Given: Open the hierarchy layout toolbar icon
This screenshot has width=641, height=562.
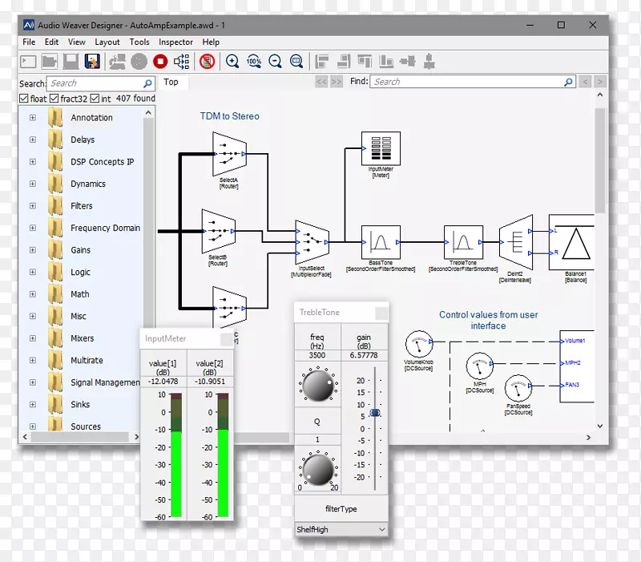Looking at the screenshot, I should click(182, 61).
